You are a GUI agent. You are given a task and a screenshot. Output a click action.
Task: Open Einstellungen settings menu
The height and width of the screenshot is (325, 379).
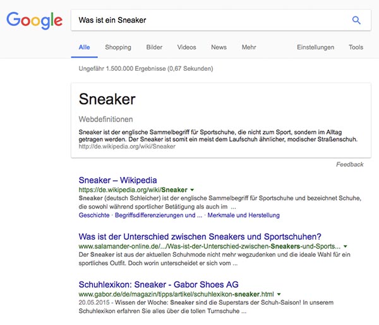[x=315, y=47]
